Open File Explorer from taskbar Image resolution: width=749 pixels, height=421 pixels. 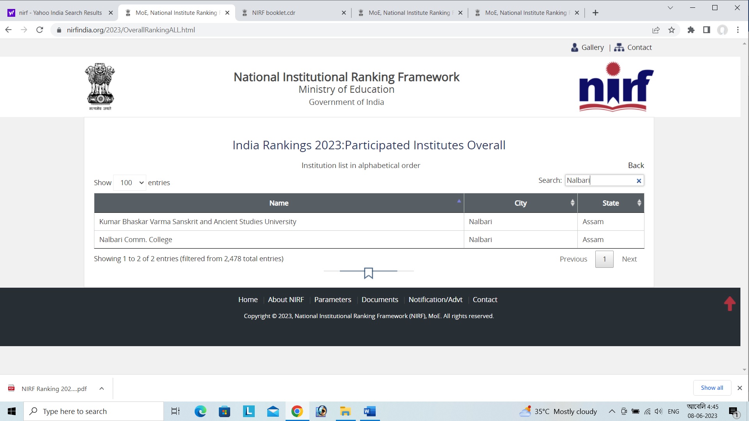pyautogui.click(x=345, y=411)
